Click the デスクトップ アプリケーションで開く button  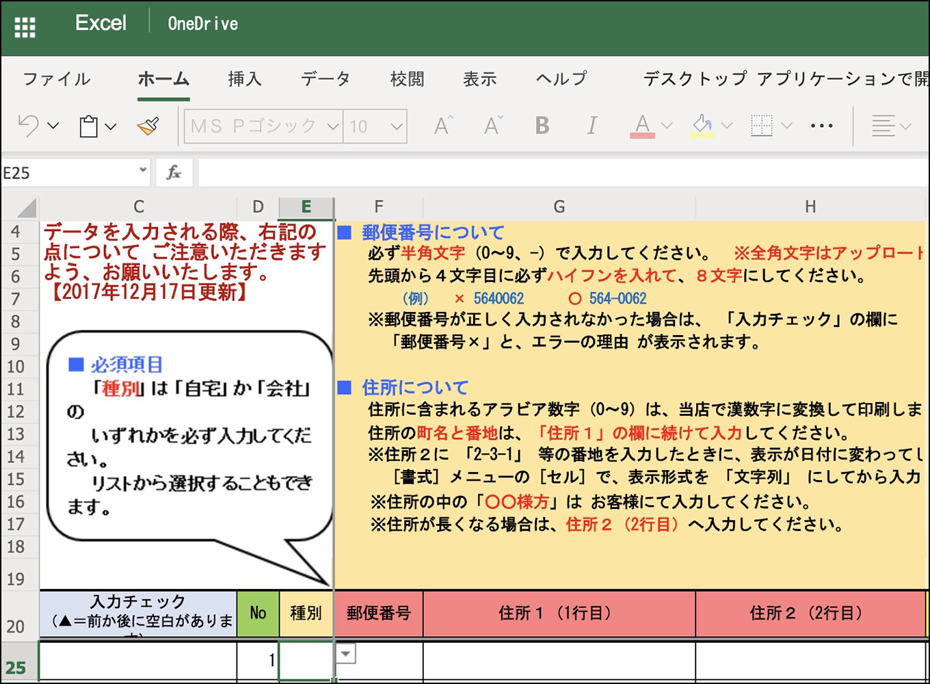786,79
